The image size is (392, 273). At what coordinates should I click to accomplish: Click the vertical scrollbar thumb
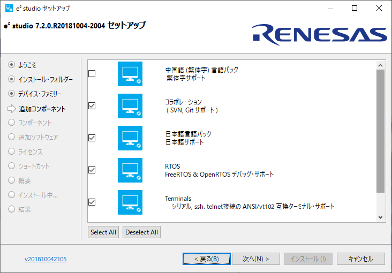[381, 131]
